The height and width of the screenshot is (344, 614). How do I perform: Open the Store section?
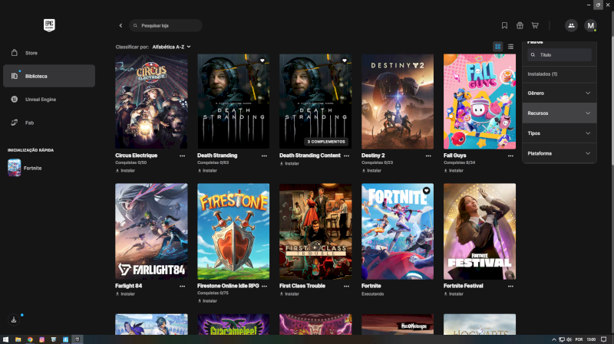coord(49,53)
